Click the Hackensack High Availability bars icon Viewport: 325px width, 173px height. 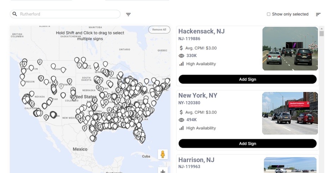182,64
